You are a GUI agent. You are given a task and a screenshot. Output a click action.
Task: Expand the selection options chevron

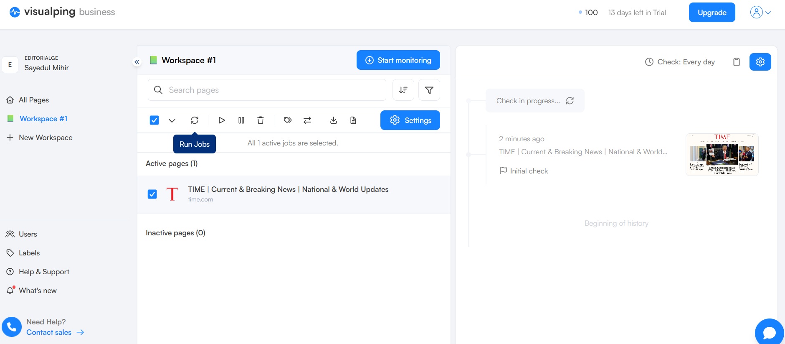(x=172, y=120)
